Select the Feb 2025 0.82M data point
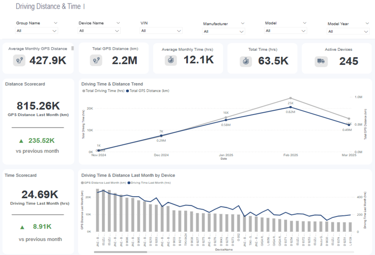 [290, 107]
